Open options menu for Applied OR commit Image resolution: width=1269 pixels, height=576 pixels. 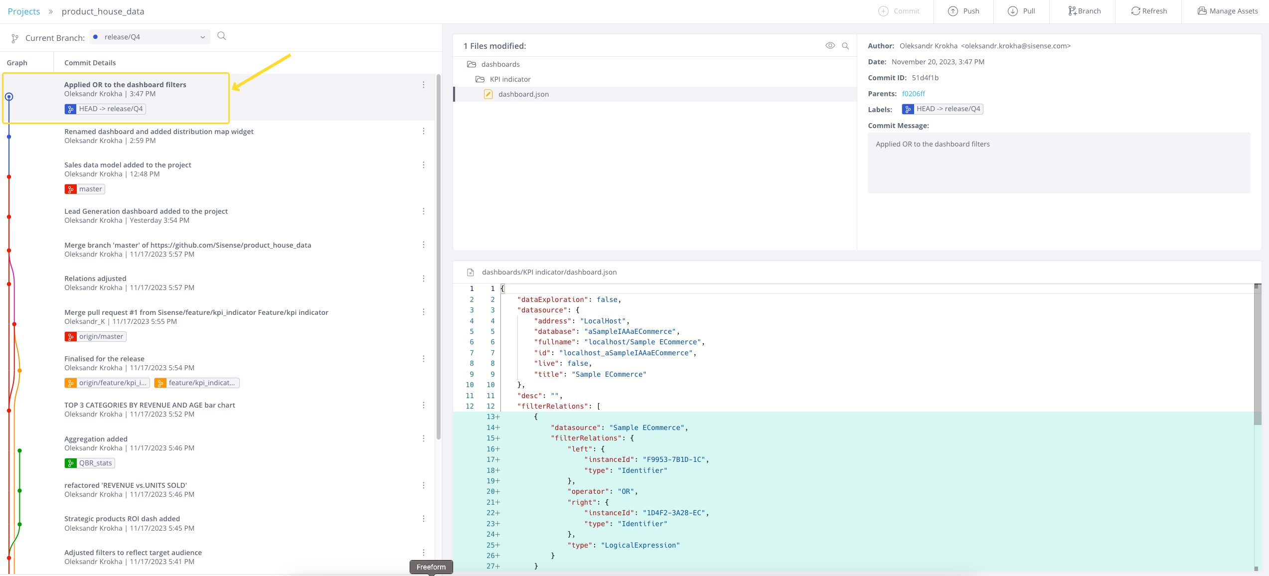pyautogui.click(x=424, y=85)
